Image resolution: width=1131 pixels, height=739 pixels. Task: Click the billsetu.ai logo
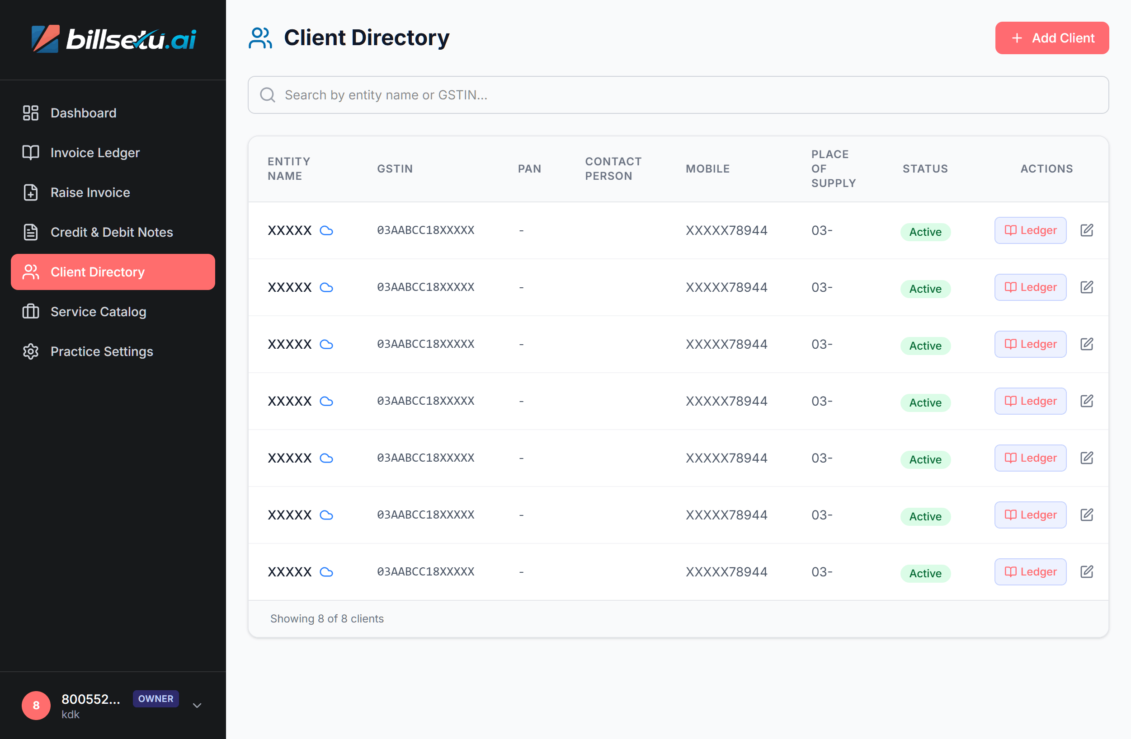point(113,39)
